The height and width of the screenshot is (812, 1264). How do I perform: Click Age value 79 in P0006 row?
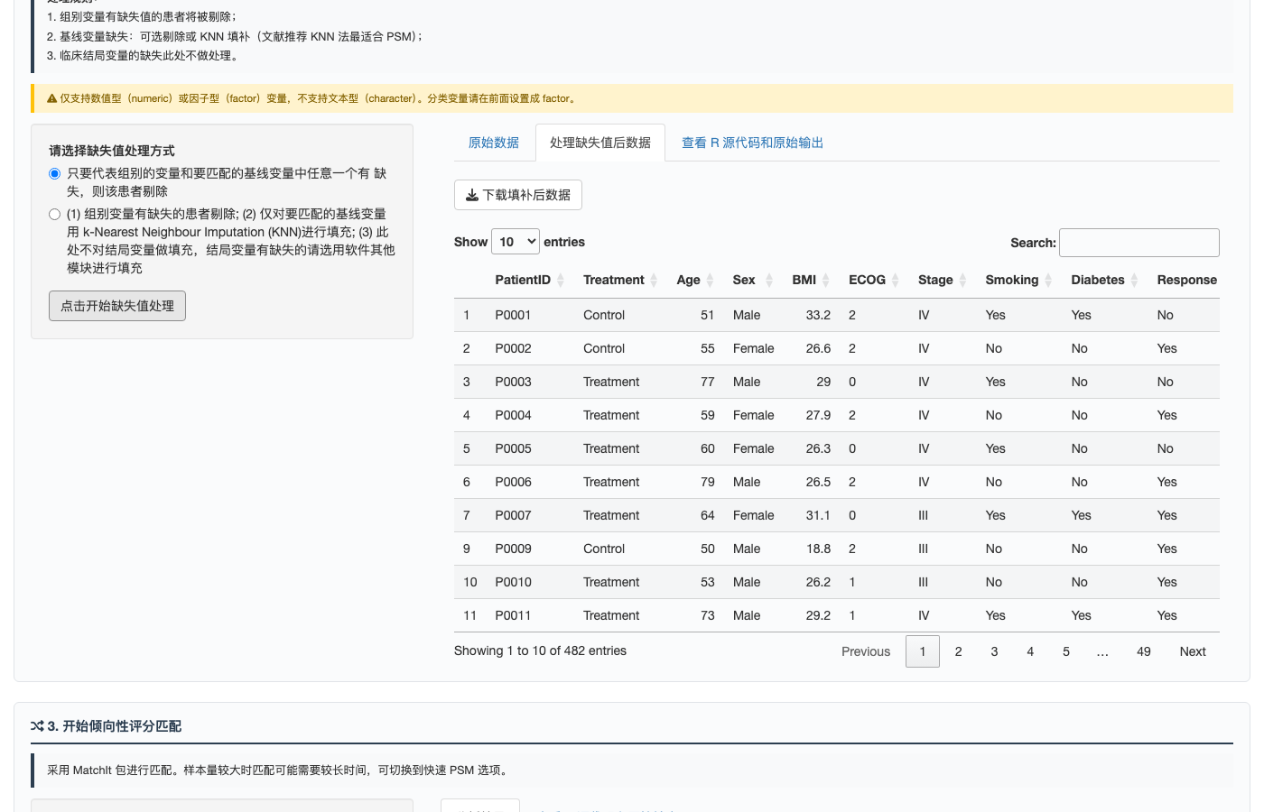pyautogui.click(x=708, y=482)
